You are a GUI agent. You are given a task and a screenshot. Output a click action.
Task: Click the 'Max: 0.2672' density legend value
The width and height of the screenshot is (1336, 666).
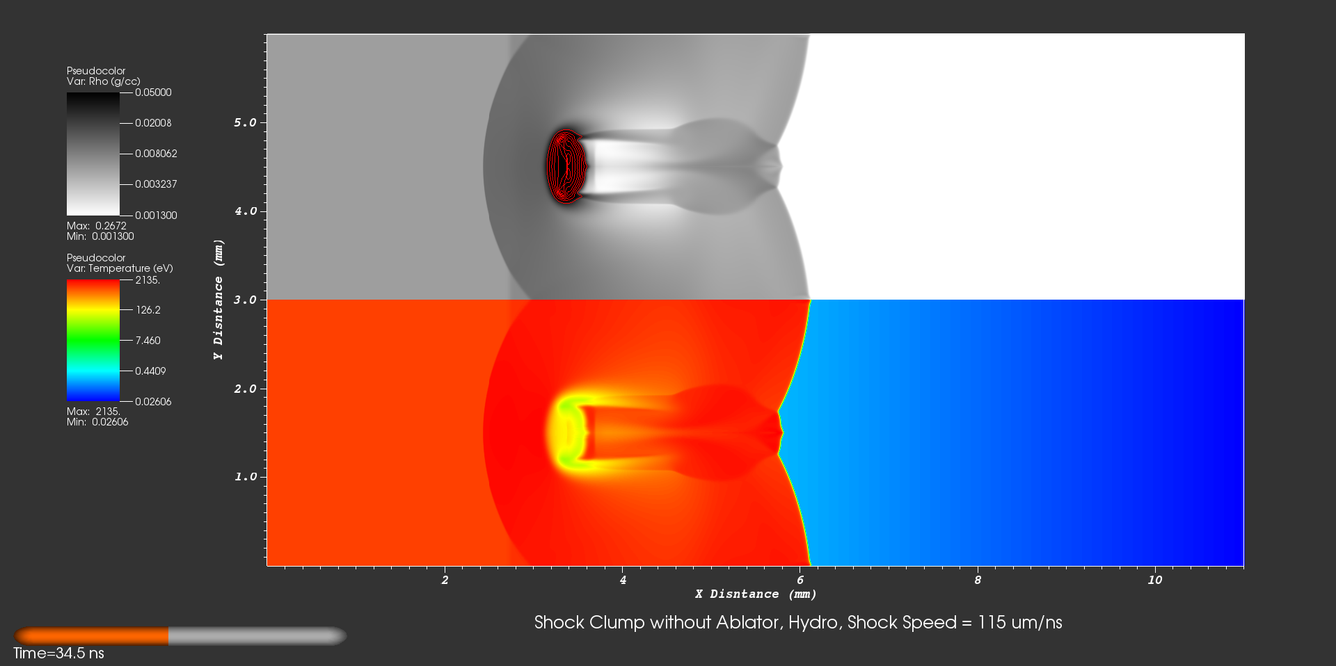pos(97,226)
